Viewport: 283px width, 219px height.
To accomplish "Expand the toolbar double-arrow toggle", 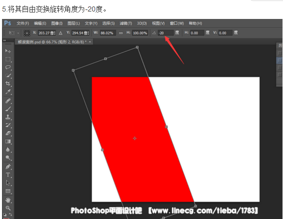I will click(5, 40).
